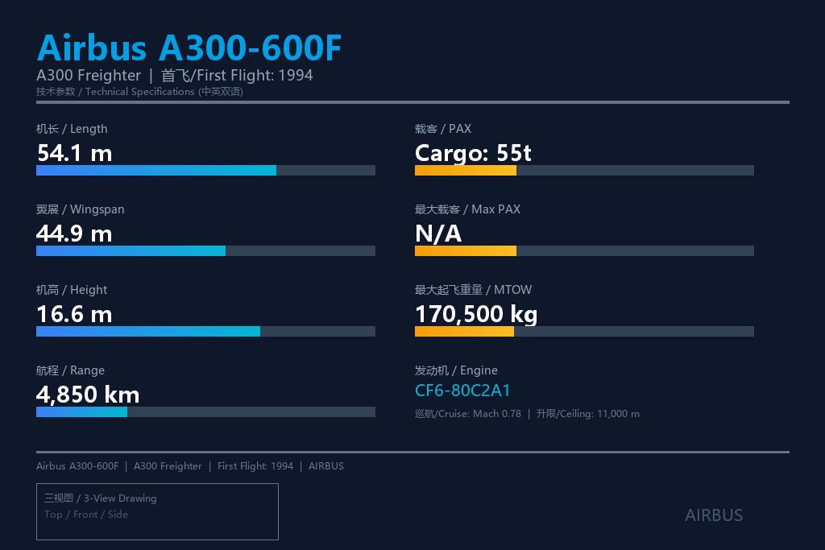Screen dimensions: 825x550
Task: Click the Length progress bar
Action: [x=205, y=171]
